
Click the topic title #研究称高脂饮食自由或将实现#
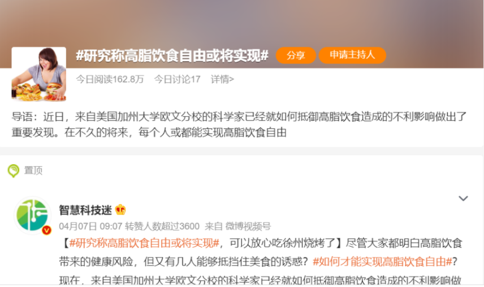point(172,56)
